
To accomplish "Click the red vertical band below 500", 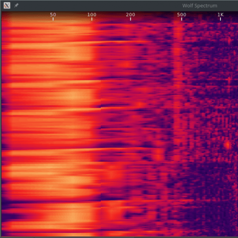I will [x=178, y=77].
